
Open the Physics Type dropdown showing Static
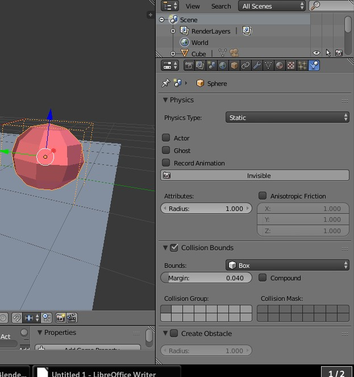pyautogui.click(x=287, y=117)
